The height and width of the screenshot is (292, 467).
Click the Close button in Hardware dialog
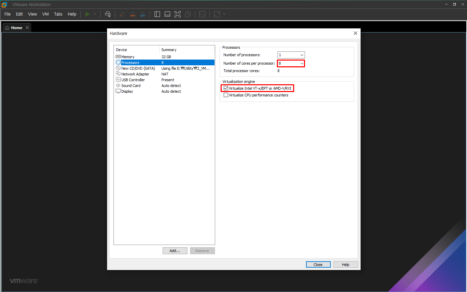[x=318, y=265]
